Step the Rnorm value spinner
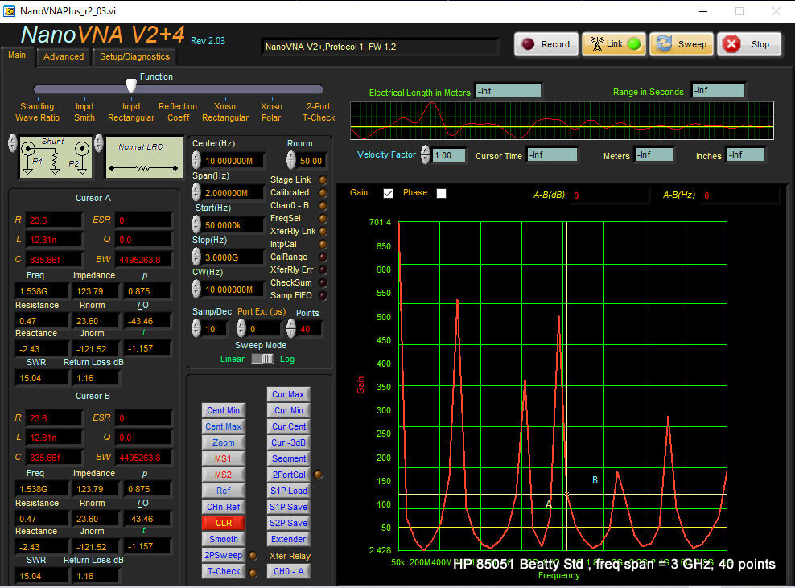 pos(291,160)
